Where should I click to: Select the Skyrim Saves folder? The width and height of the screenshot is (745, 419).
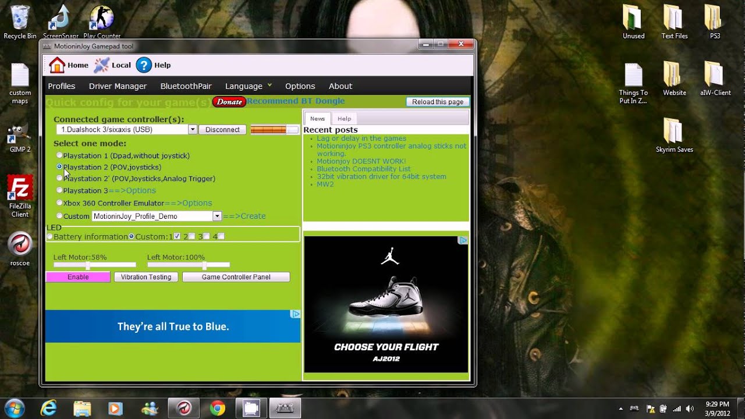674,136
